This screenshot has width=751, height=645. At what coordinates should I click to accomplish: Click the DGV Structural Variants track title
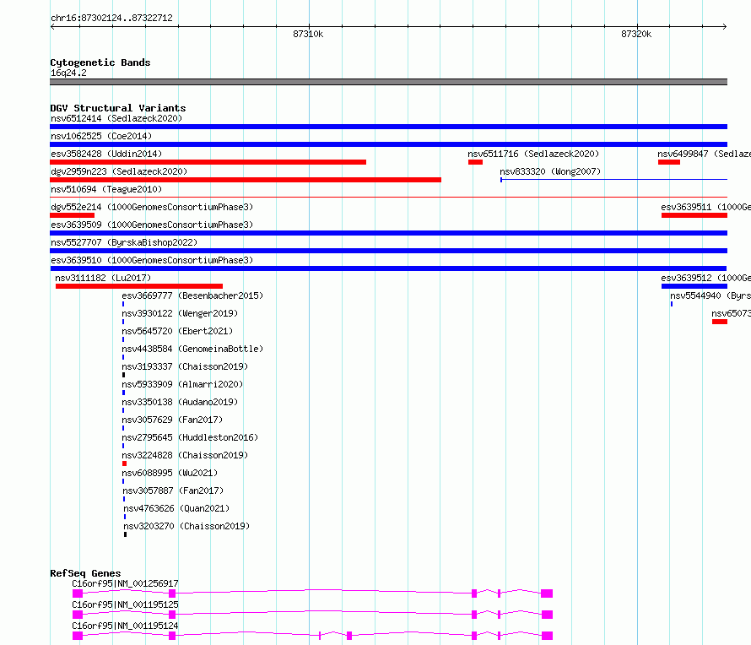(x=118, y=108)
